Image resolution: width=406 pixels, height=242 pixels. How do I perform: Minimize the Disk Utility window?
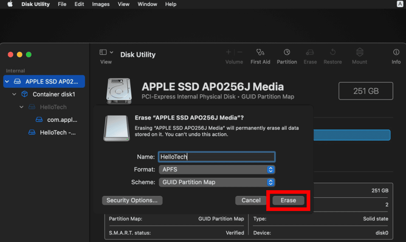[x=20, y=55]
